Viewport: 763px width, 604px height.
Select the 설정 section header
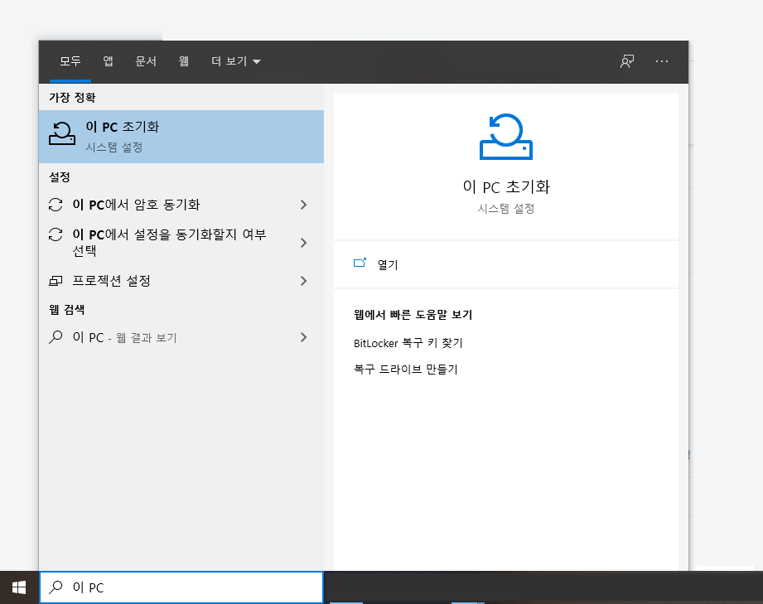[60, 177]
